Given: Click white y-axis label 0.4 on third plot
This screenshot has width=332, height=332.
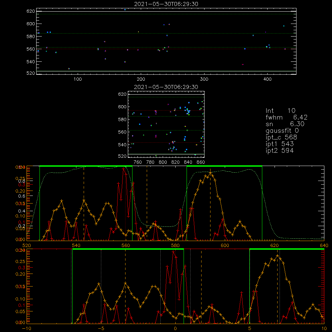Looking at the screenshot, I should coord(22,211).
